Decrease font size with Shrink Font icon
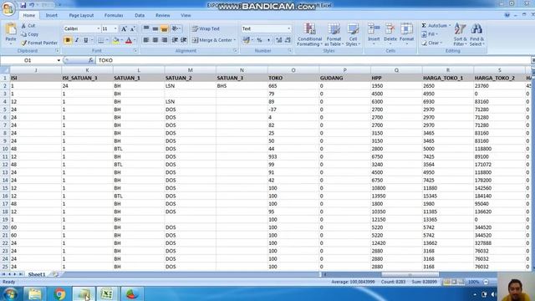Viewport: 535px width, 301px height. [132, 29]
